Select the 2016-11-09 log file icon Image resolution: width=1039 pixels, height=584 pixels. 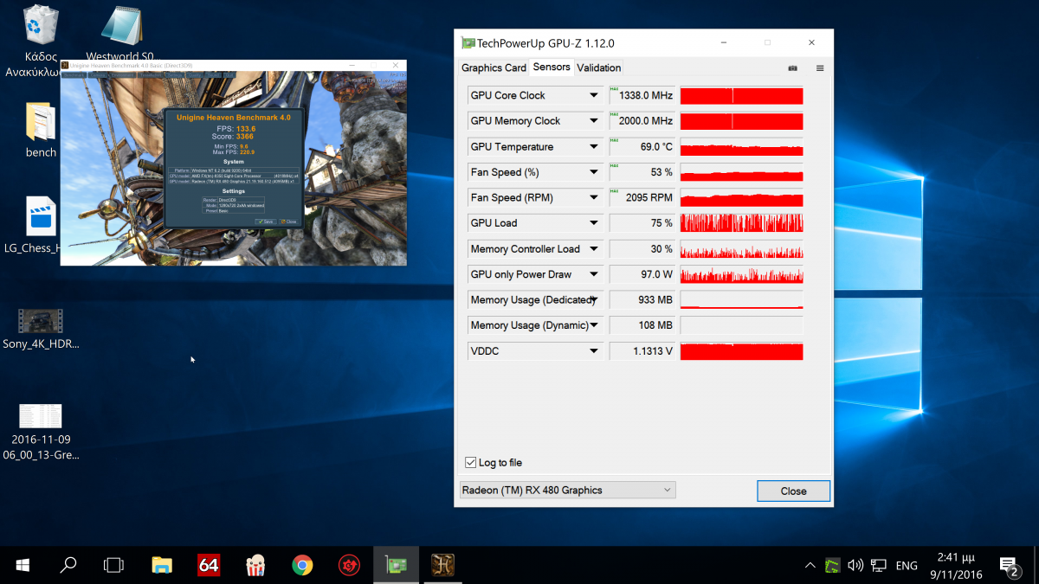coord(41,416)
